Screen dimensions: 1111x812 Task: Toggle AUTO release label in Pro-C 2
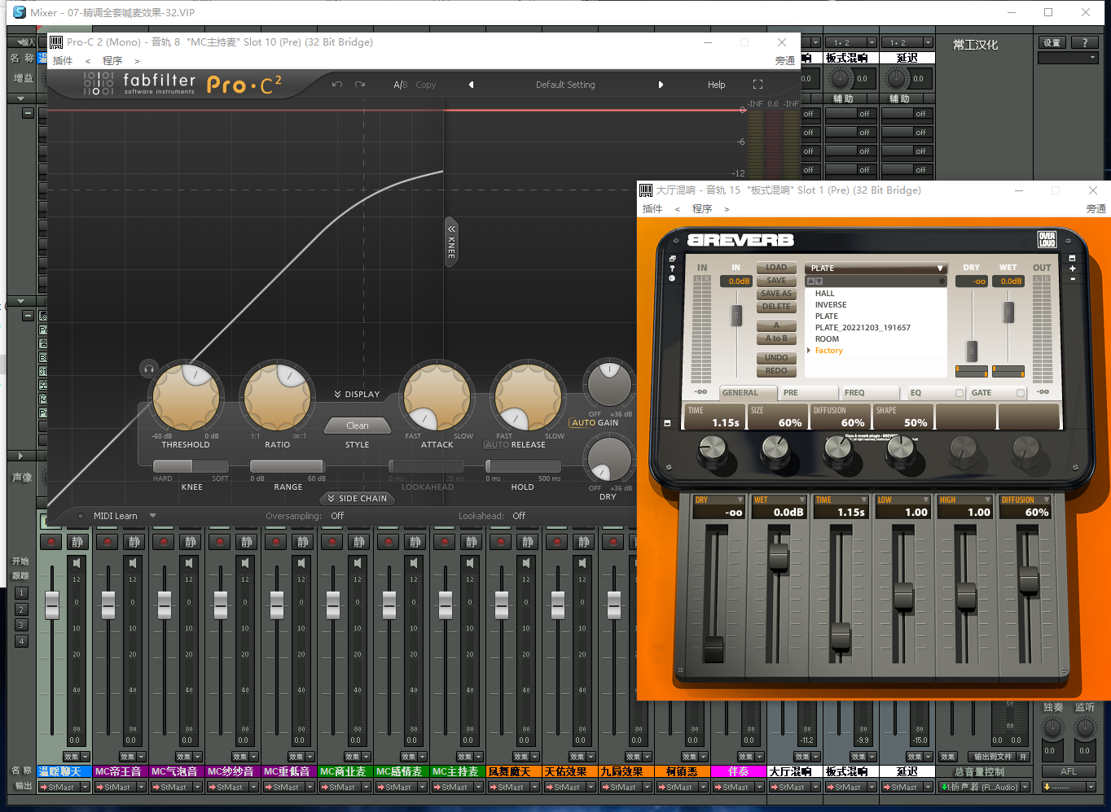click(x=497, y=445)
